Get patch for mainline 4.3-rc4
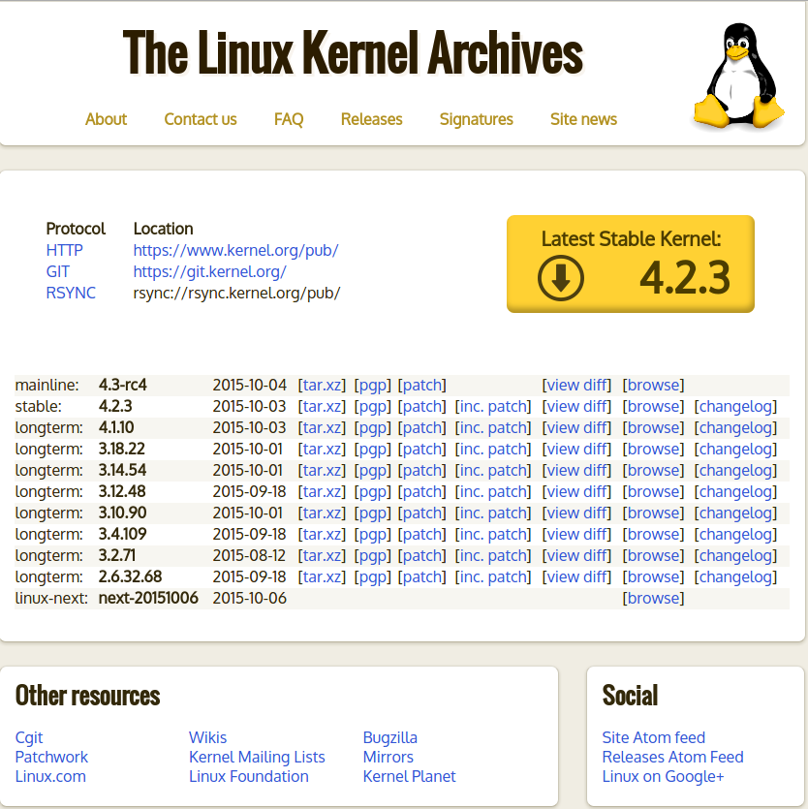 click(x=422, y=385)
